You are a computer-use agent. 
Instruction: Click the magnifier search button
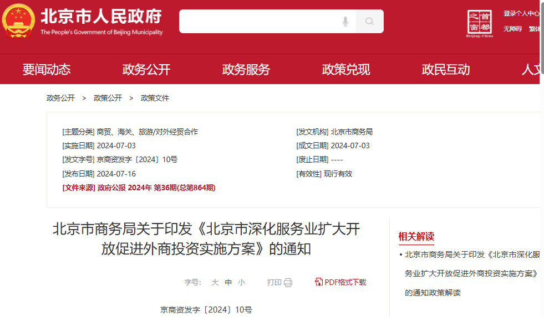pyautogui.click(x=369, y=22)
